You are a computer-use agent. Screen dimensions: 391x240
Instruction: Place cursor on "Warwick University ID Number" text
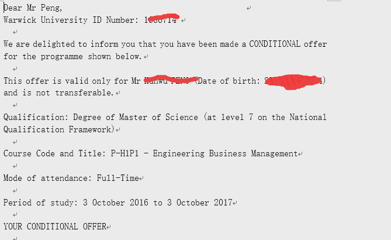[70, 20]
